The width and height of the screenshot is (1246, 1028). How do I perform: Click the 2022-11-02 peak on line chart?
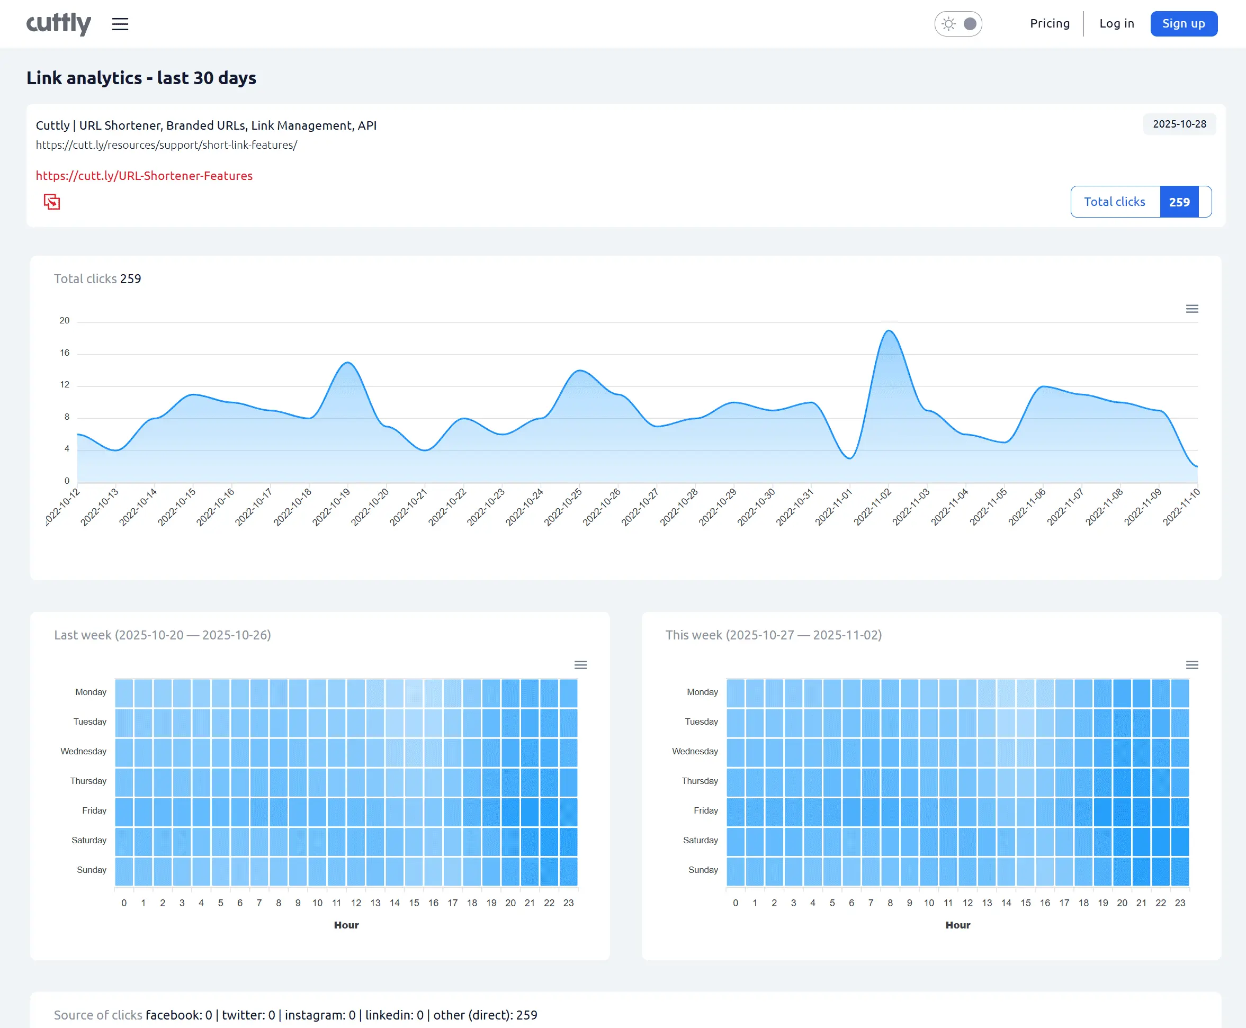pyautogui.click(x=889, y=330)
